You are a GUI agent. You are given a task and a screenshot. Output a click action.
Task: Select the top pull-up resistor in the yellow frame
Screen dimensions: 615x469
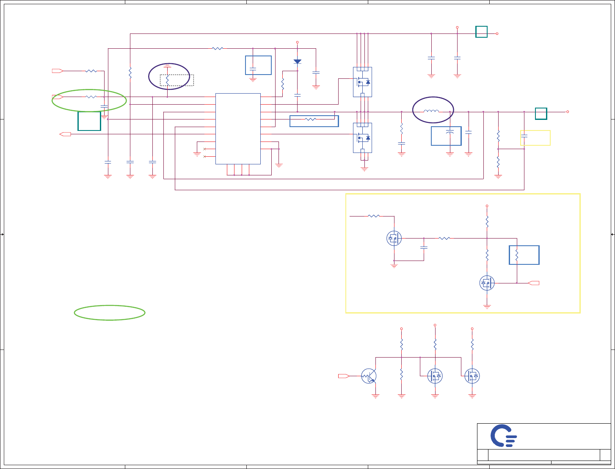[x=487, y=222]
